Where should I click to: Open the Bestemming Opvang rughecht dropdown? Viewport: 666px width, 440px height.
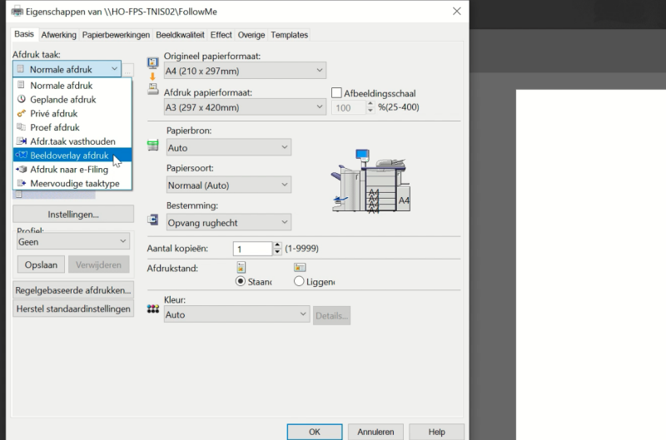pos(227,222)
